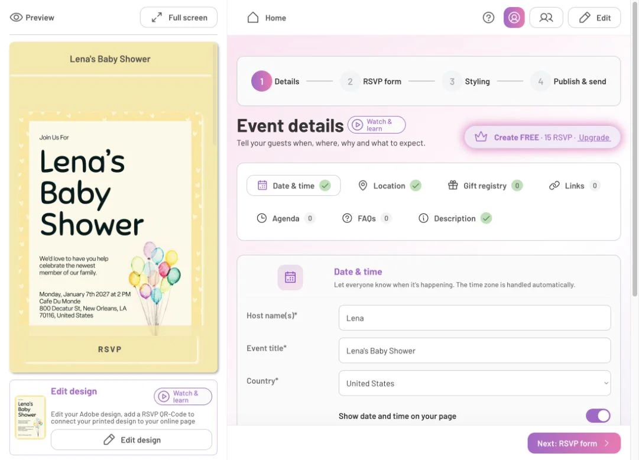Click the preview panel scrollbar
This screenshot has height=460, width=639.
pyautogui.click(x=215, y=94)
